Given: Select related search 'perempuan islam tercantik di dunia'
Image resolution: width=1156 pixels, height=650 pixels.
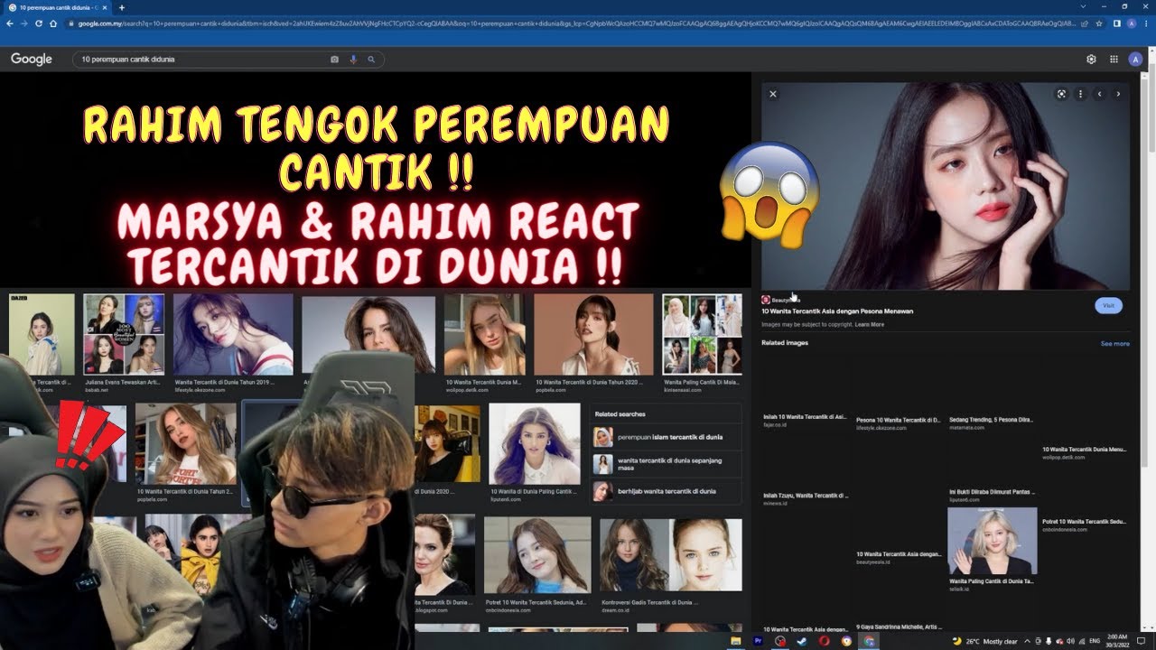Looking at the screenshot, I should point(665,437).
